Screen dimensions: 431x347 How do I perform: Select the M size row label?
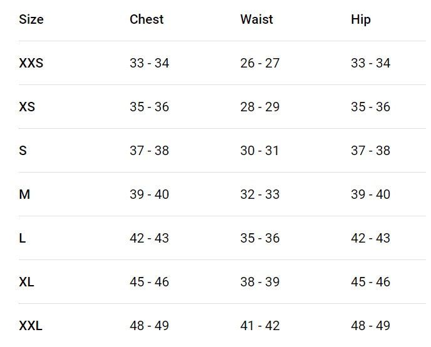click(x=24, y=194)
